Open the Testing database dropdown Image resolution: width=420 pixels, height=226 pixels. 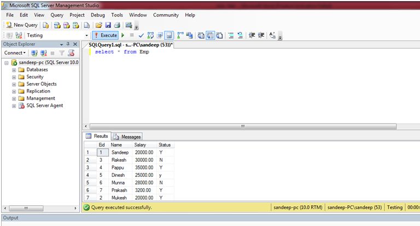pos(86,36)
